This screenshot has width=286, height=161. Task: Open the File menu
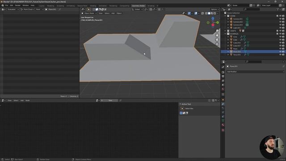pos(7,5)
